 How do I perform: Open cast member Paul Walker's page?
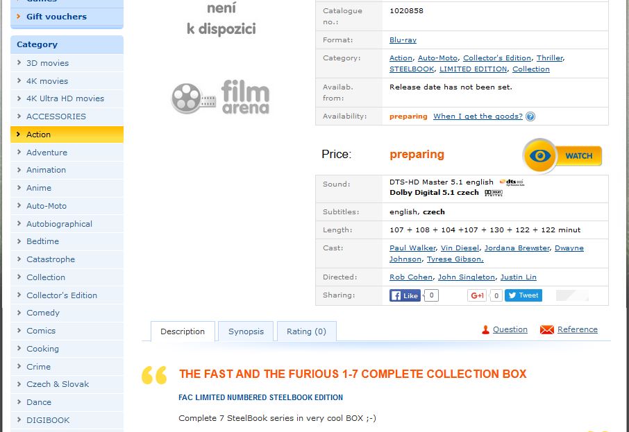[412, 248]
